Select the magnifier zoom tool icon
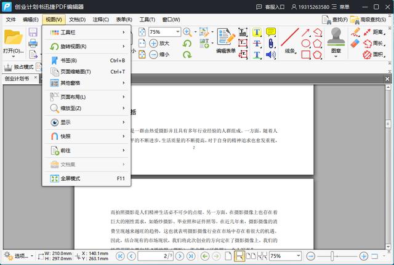 click(187, 32)
